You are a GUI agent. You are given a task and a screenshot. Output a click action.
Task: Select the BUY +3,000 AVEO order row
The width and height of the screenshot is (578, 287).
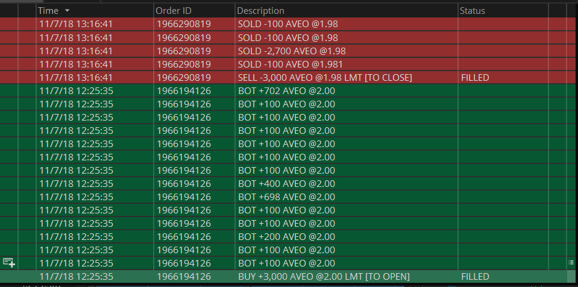324,276
